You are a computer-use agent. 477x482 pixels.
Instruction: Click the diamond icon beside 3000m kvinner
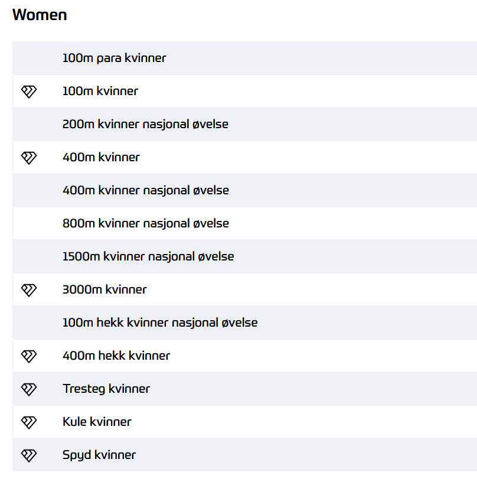pos(29,289)
